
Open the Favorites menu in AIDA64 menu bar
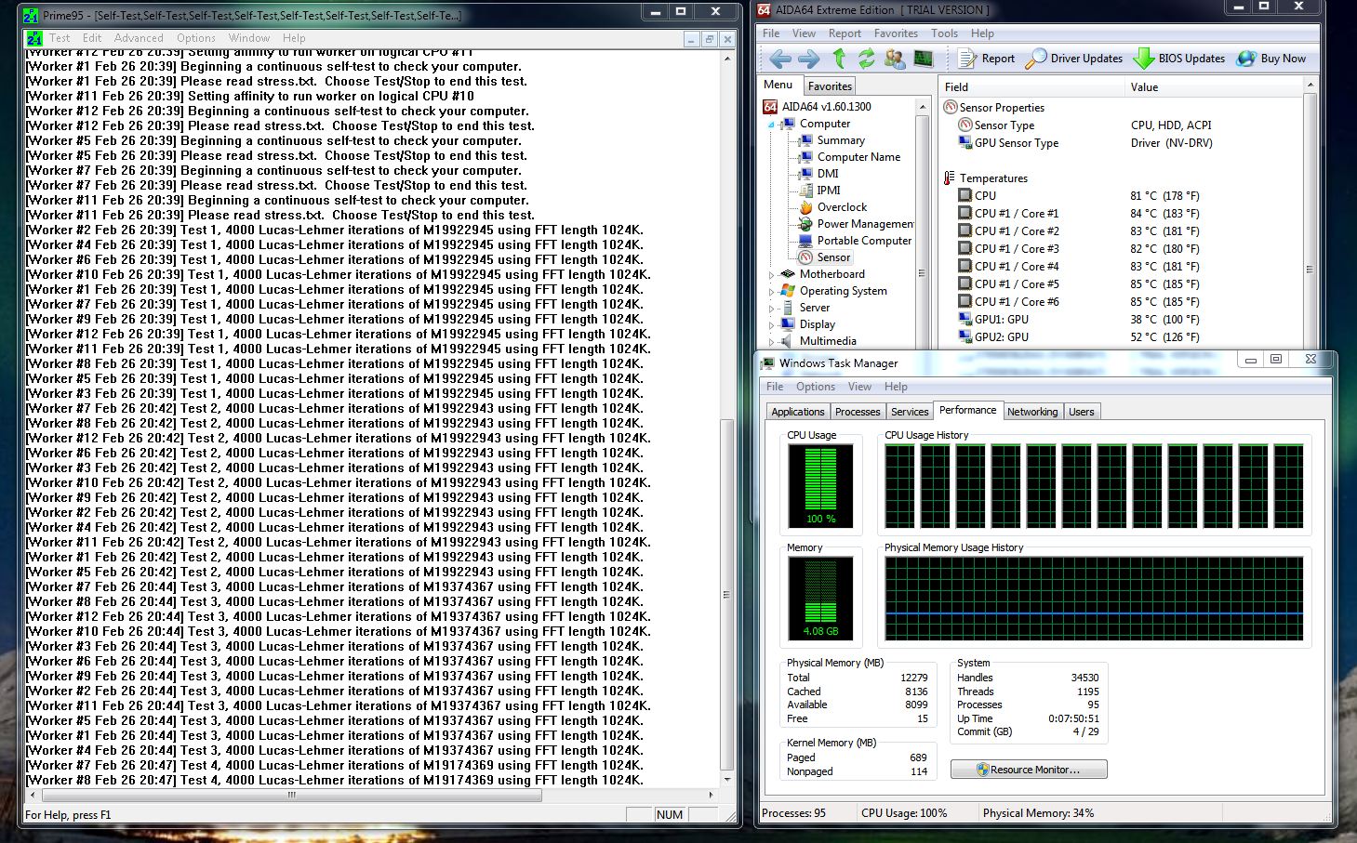896,33
